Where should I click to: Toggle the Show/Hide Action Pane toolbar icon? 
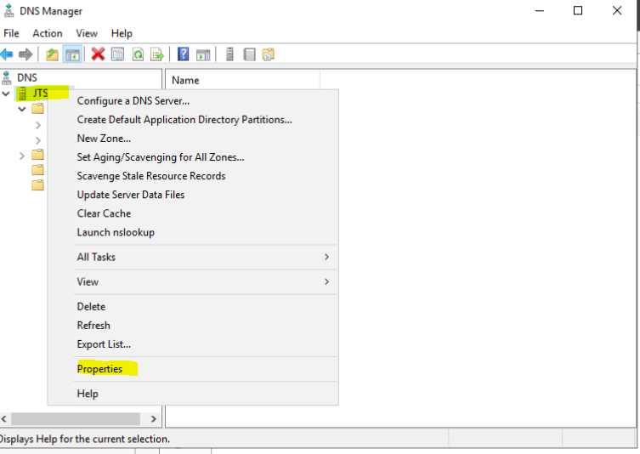(x=203, y=54)
